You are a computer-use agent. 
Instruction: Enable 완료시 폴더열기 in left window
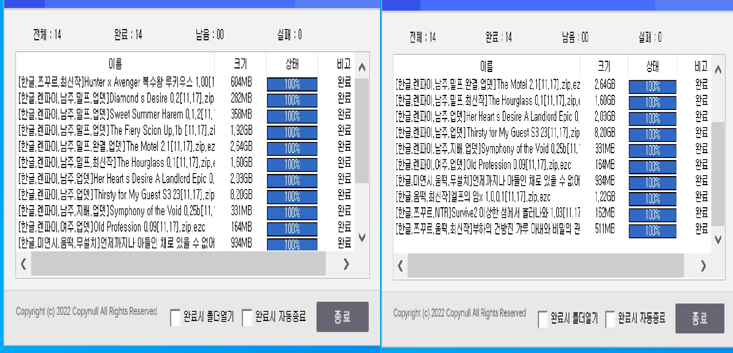[175, 317]
